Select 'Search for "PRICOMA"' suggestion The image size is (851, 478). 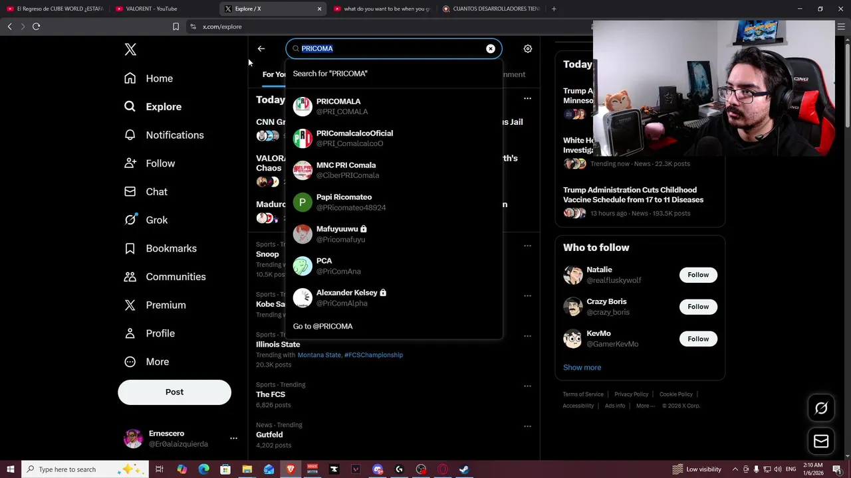coord(394,74)
